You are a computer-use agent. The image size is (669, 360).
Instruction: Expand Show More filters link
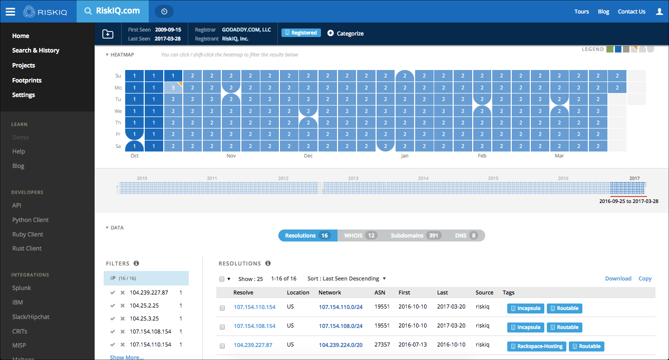127,357
